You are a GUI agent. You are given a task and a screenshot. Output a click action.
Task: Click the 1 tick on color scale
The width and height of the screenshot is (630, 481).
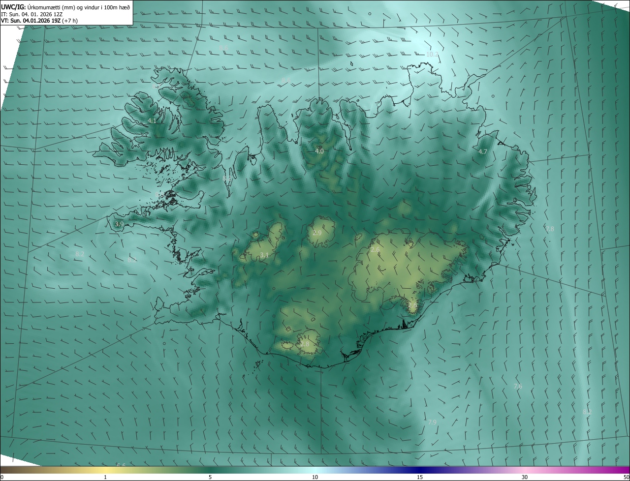(x=105, y=477)
